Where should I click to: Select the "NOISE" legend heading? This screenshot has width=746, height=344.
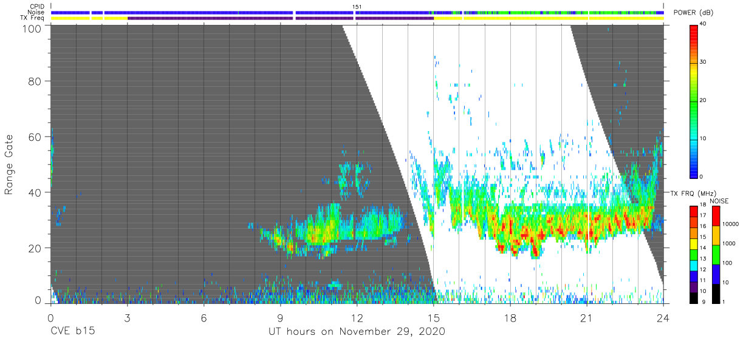(x=719, y=201)
